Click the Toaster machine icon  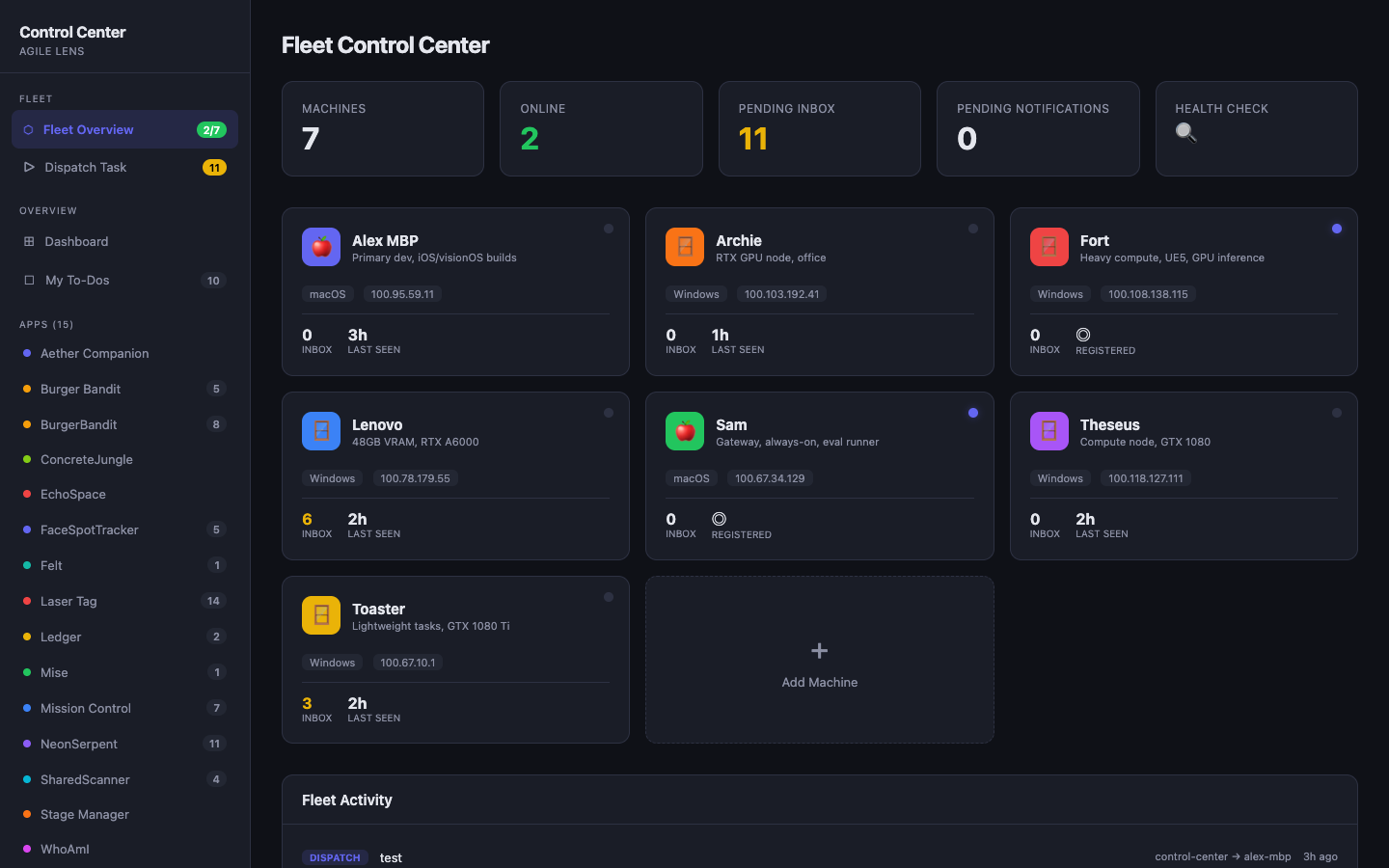click(x=321, y=614)
